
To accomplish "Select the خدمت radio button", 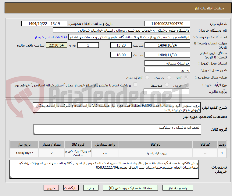I will pos(169,77).
